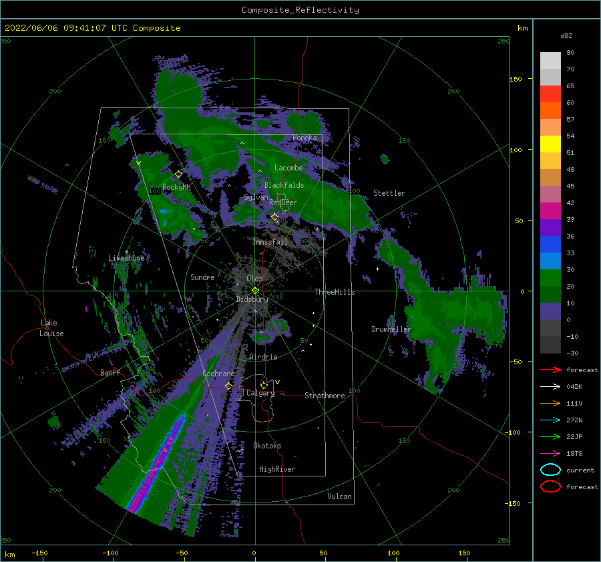Click the slate blue 0-10 dBZ swatch

(550, 311)
